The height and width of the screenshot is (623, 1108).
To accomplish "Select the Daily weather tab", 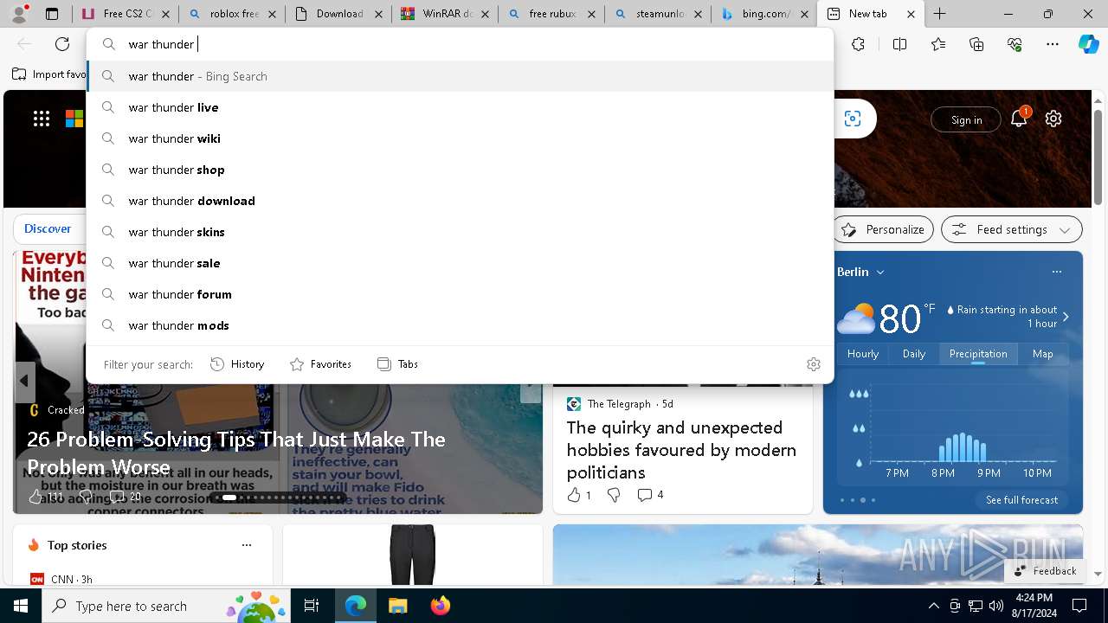I will (914, 354).
